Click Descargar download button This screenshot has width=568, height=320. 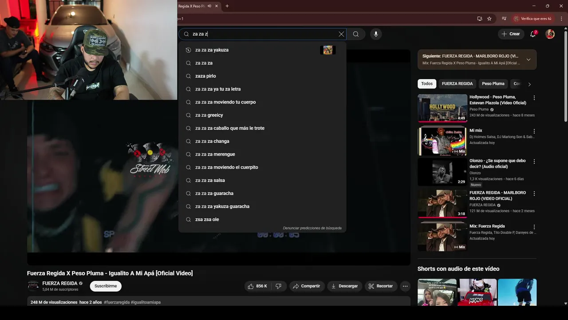click(344, 286)
